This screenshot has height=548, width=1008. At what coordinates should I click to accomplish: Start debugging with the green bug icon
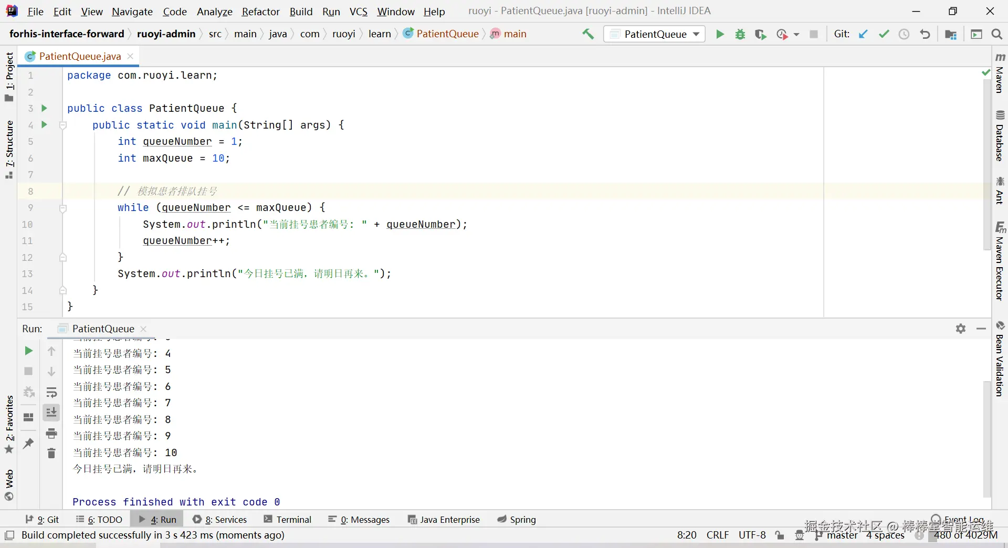[740, 34]
